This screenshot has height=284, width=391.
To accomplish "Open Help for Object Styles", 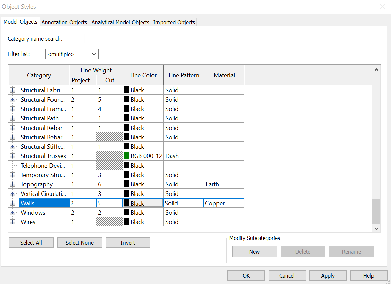I will pos(368,276).
